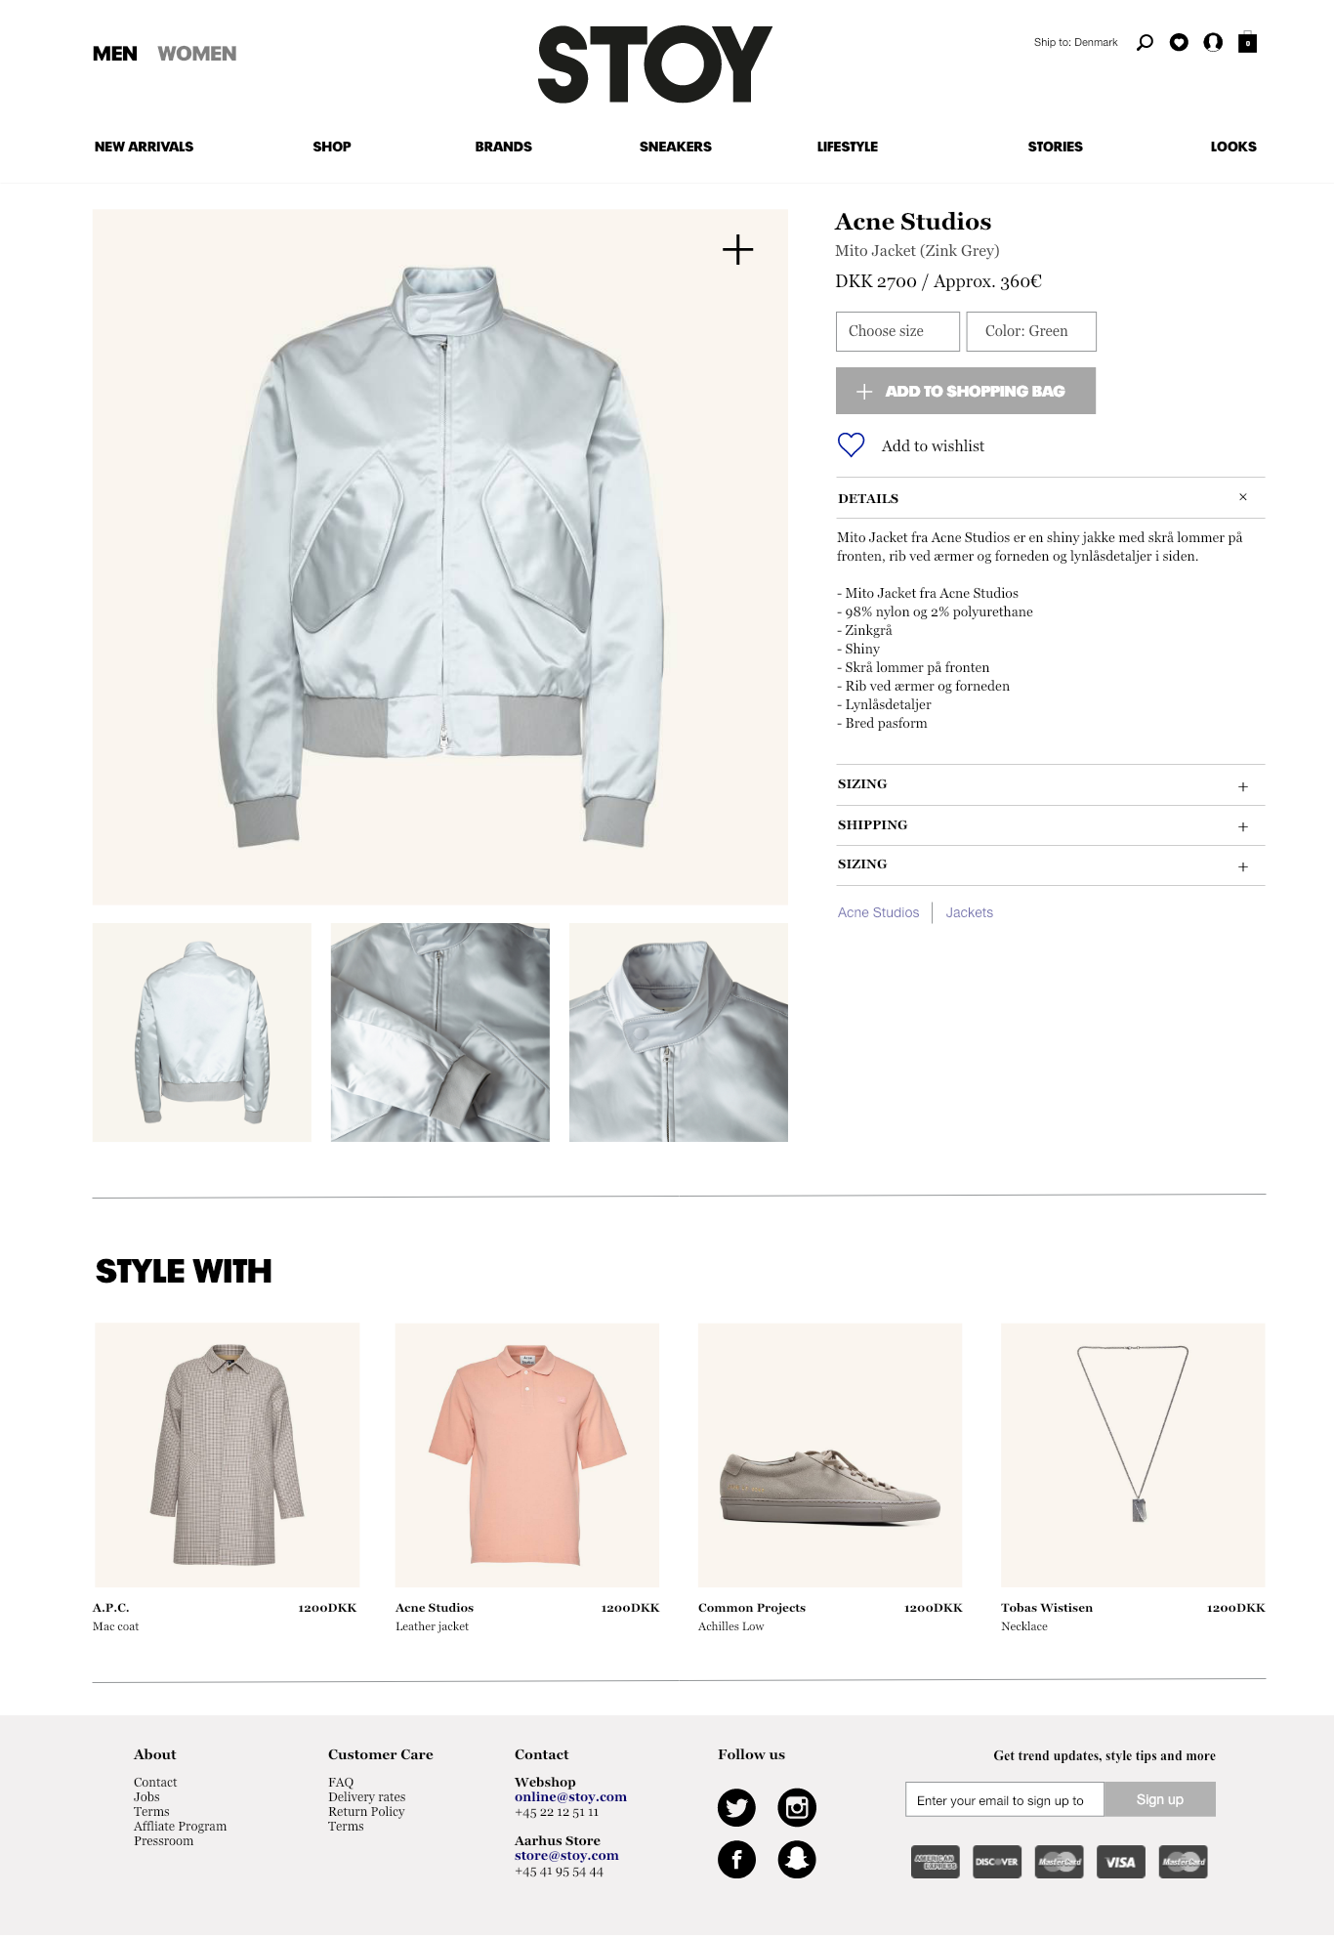1334x1938 pixels.
Task: Open the search magnifier icon
Action: point(1145,42)
